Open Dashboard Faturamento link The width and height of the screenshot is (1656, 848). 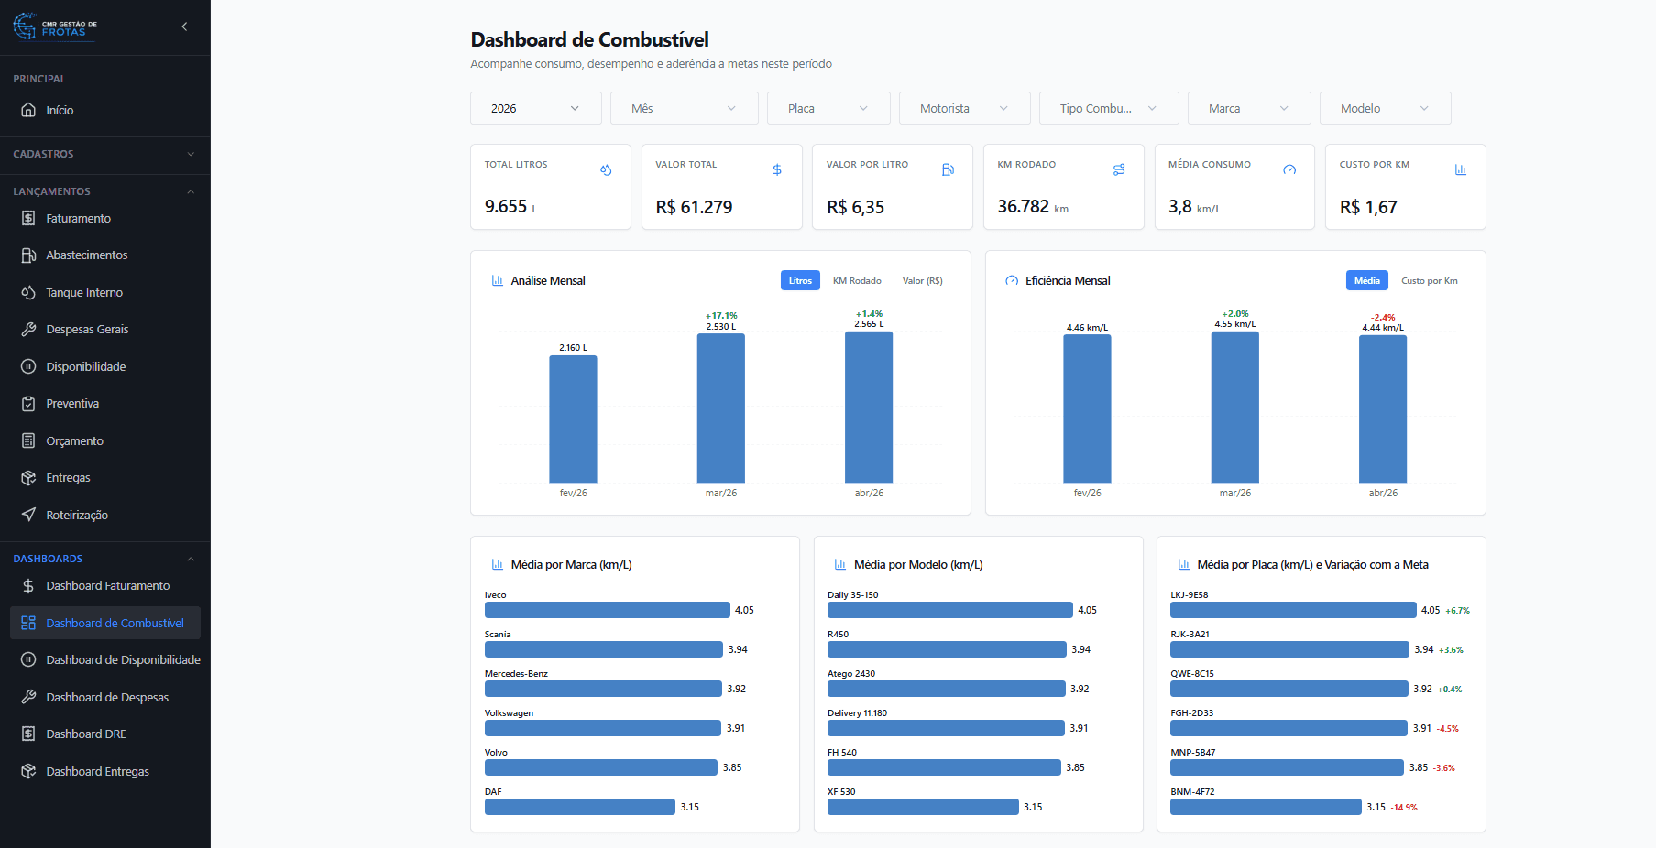coord(104,585)
